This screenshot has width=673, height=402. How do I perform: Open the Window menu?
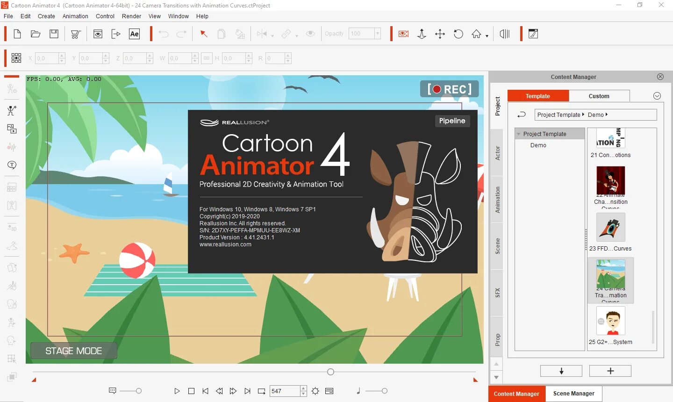tap(179, 16)
